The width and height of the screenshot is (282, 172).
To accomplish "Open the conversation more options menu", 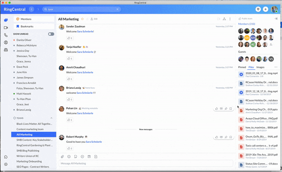I will point(230,19).
